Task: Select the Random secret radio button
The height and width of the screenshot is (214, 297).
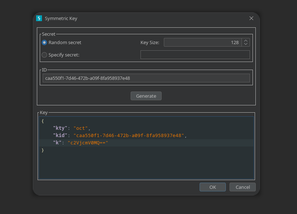Action: click(45, 43)
